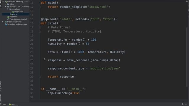Select External Libraries in project tree

coord(14,22)
